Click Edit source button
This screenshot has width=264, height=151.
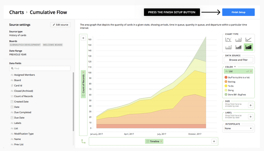(60, 25)
